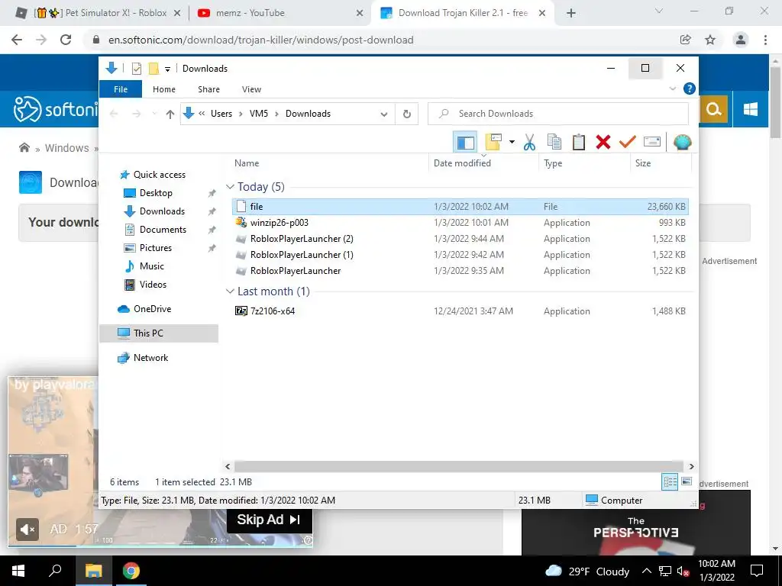The height and width of the screenshot is (586, 782).
Task: Open Documents in the navigation pane
Action: click(x=163, y=230)
